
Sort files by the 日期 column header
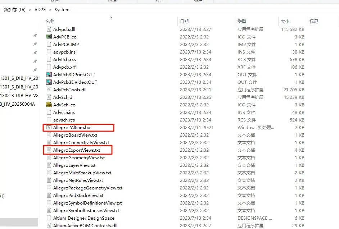point(184,21)
